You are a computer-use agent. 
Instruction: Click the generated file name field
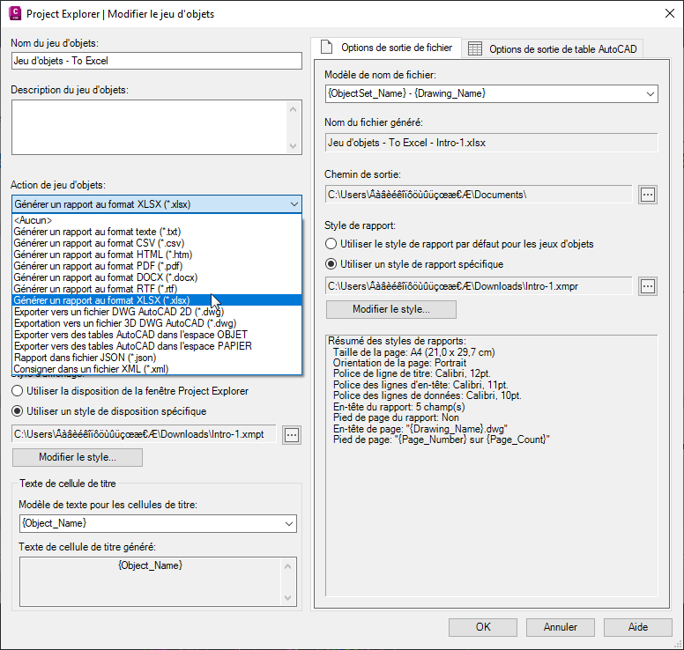click(x=491, y=143)
